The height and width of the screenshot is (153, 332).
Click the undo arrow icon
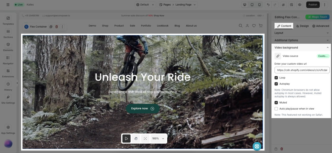click(268, 5)
